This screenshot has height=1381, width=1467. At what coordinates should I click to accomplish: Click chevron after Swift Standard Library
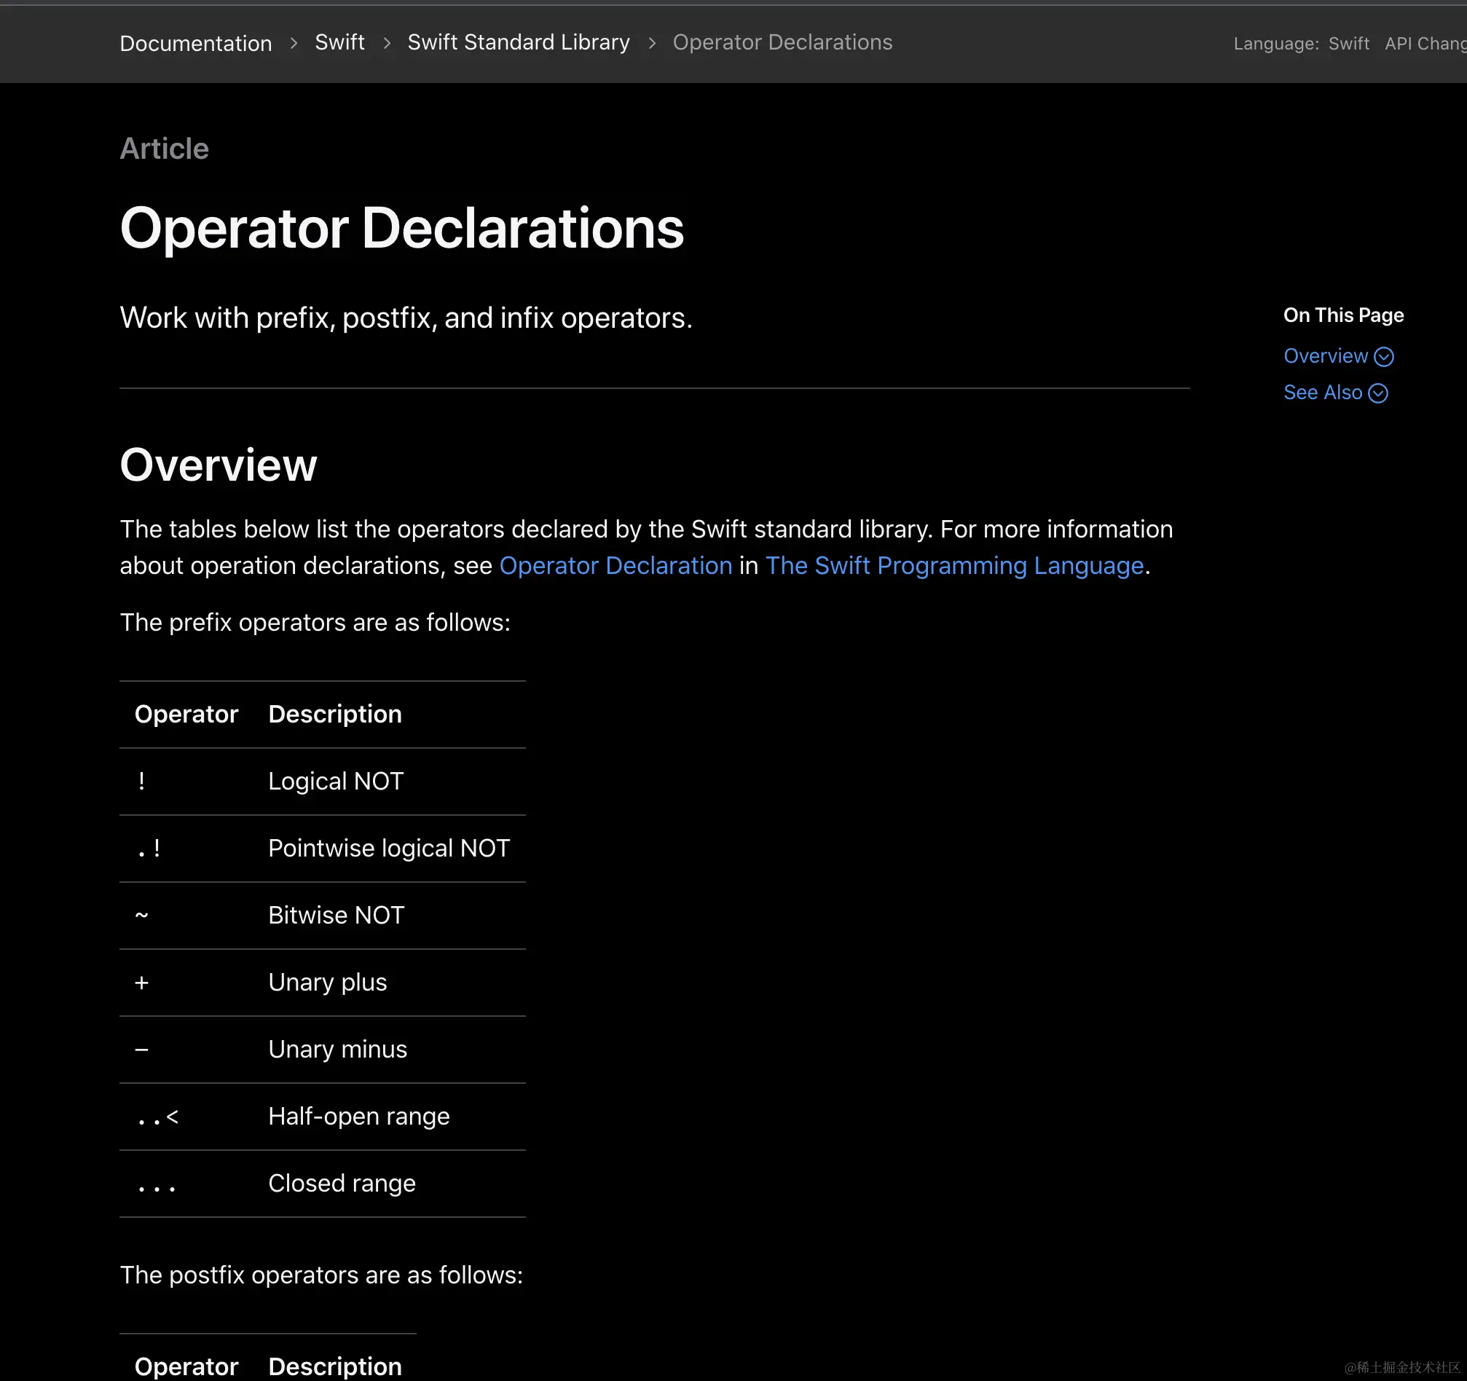click(x=652, y=44)
